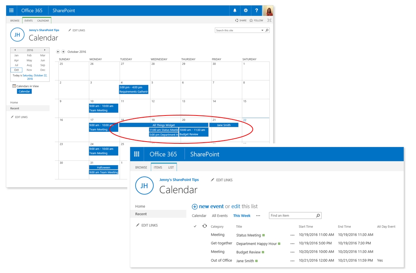Open Jenny's SharePoint Tips link in the list window
This screenshot has width=416, height=273.
[x=179, y=180]
